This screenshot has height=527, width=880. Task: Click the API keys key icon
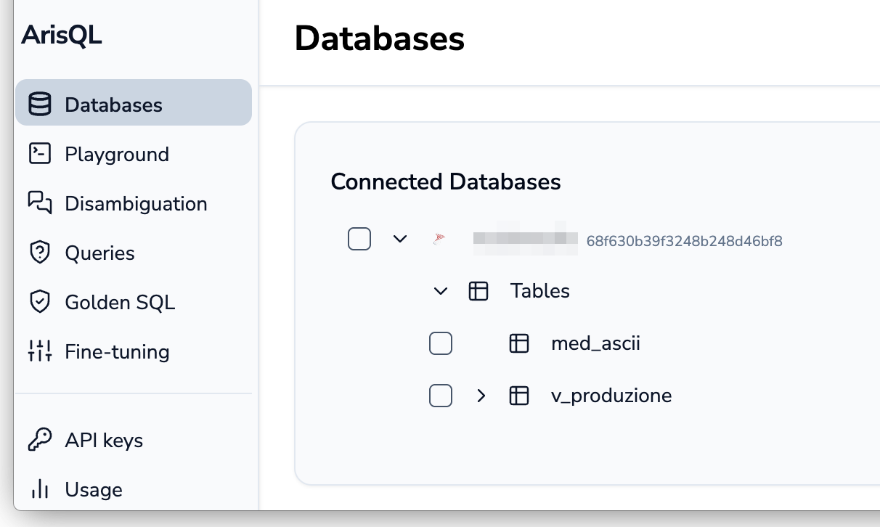point(39,440)
